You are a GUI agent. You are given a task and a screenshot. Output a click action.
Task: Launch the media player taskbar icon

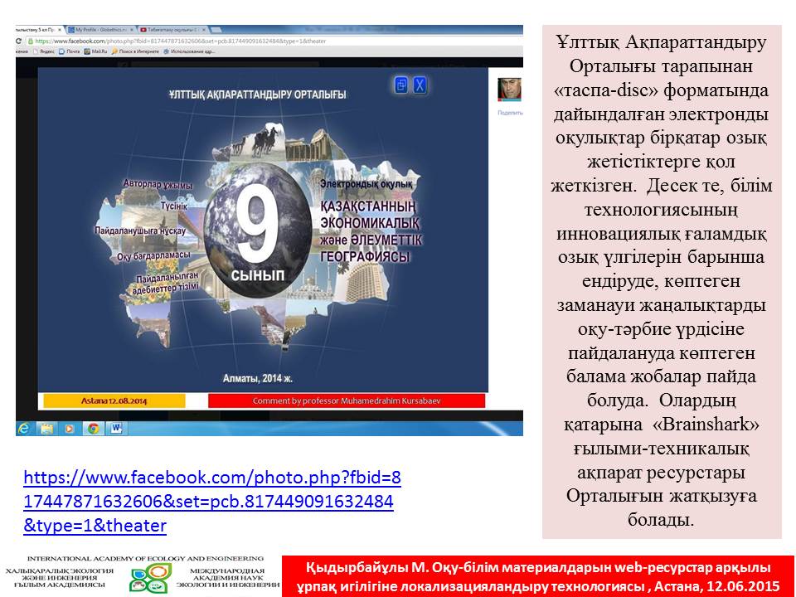(70, 429)
